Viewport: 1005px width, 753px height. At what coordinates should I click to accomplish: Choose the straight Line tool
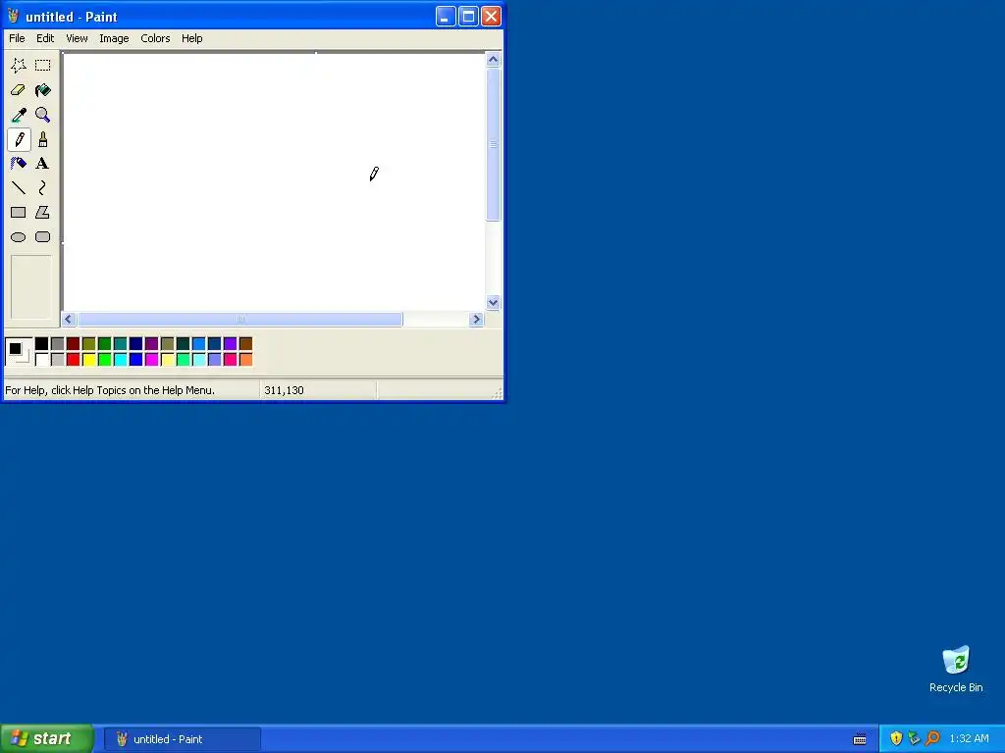pyautogui.click(x=19, y=187)
